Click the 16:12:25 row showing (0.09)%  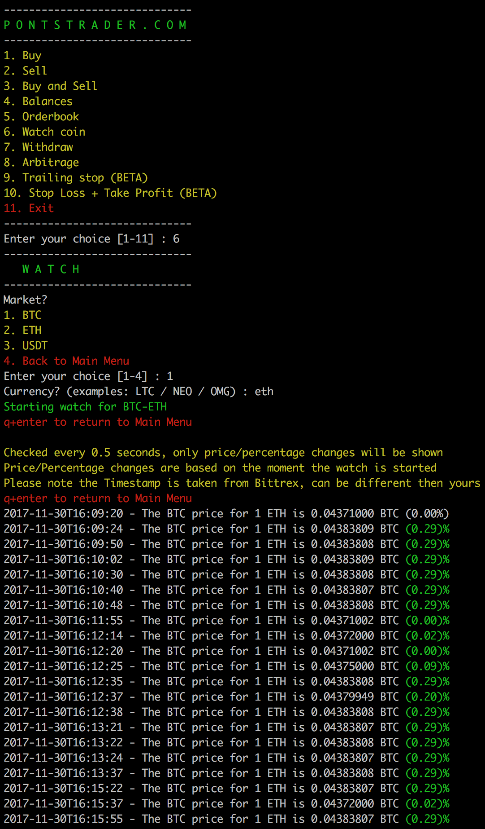pos(226,666)
